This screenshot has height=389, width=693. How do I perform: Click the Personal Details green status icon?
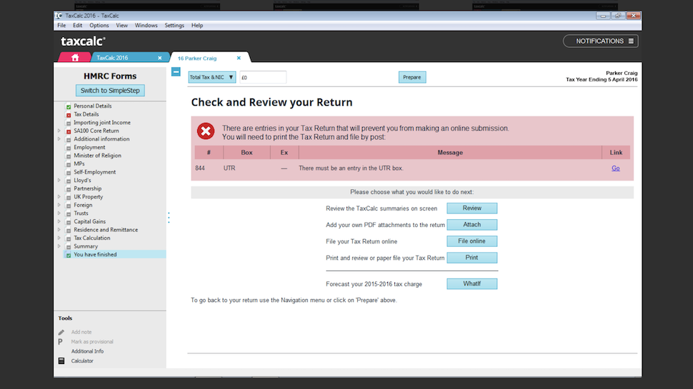(x=69, y=106)
